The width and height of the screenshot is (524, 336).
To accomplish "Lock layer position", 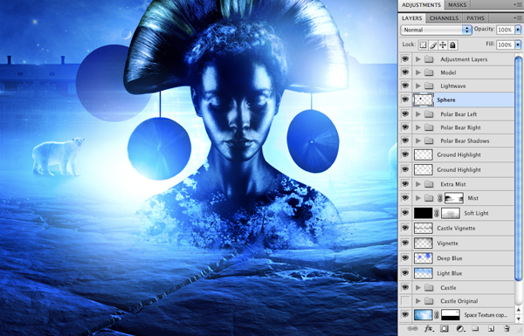I will coord(443,45).
